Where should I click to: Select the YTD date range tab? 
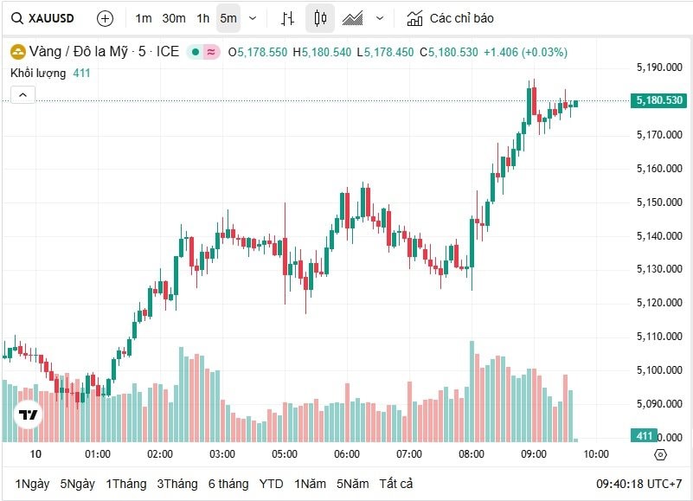271,484
